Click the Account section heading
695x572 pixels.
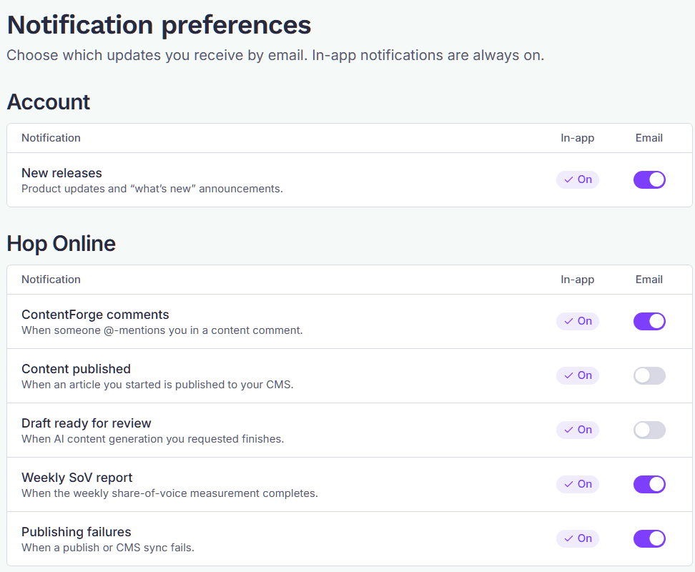point(49,102)
